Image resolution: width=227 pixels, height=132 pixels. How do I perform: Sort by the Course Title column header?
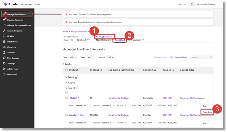point(187,70)
